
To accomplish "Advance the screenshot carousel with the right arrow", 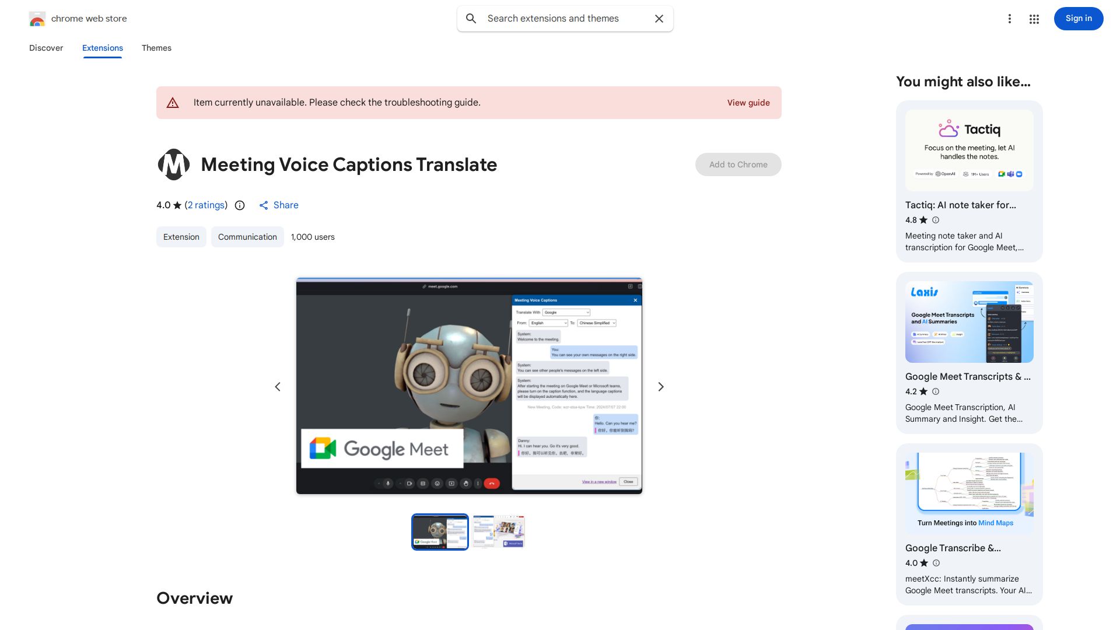I will 660,386.
